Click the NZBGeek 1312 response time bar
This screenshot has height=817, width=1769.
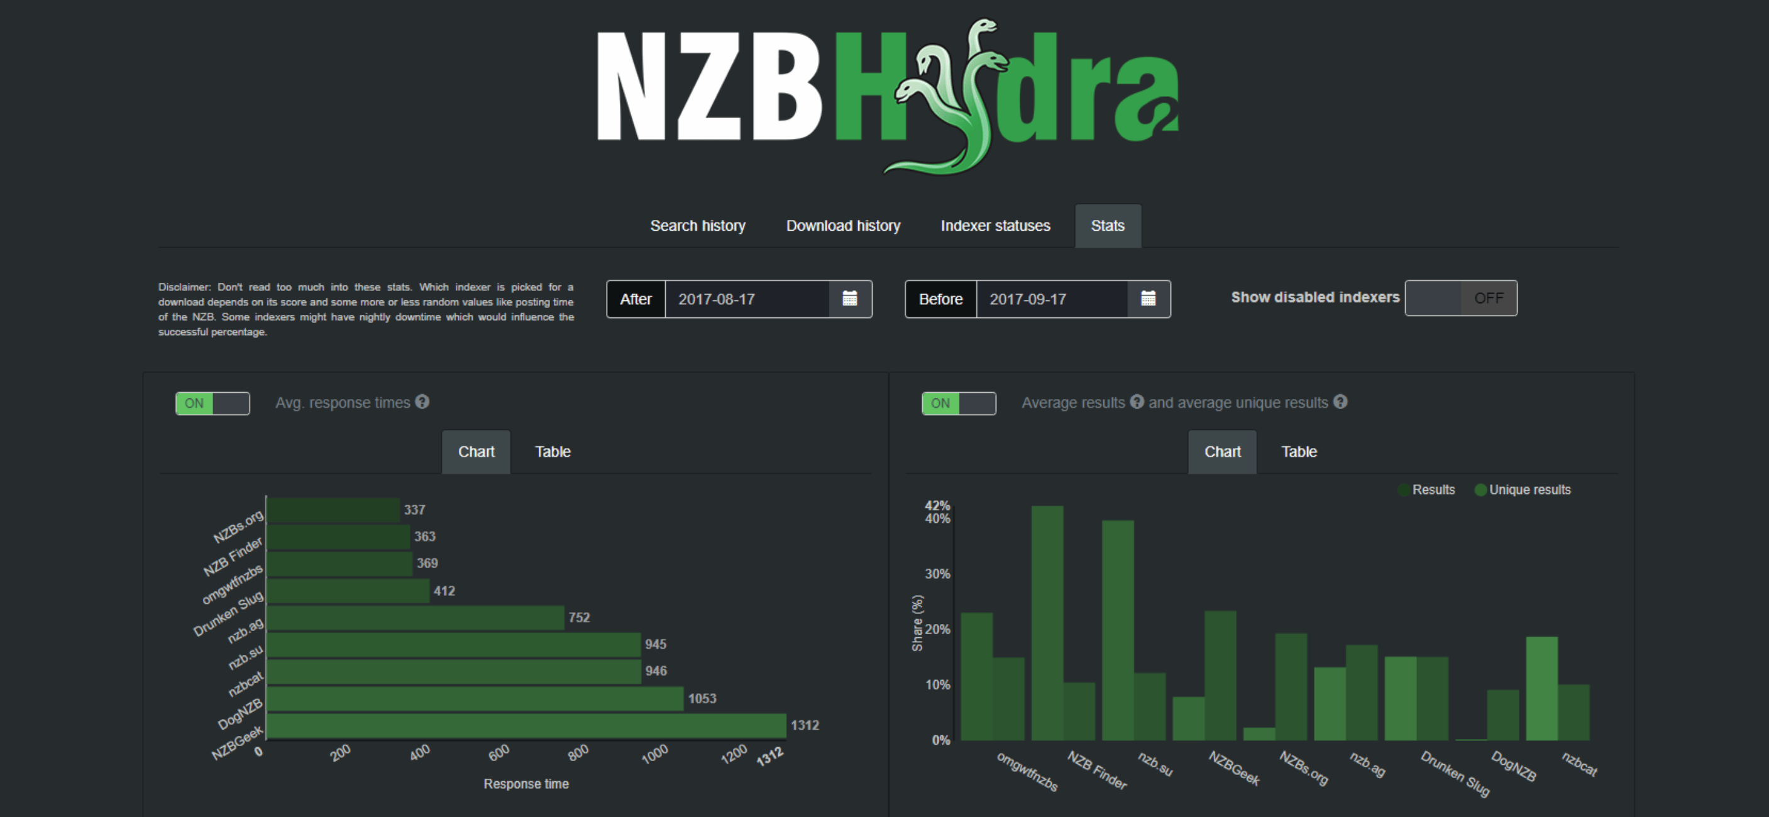click(522, 725)
